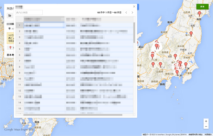Close the data table dialog
Image resolution: width=213 pixels, height=136 pixels.
point(134,7)
